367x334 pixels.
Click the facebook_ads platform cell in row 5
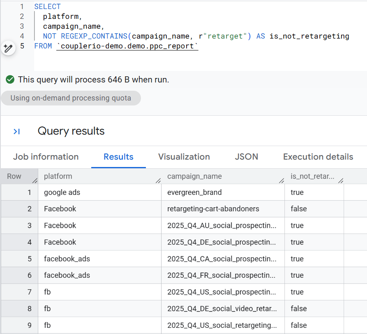(x=99, y=259)
